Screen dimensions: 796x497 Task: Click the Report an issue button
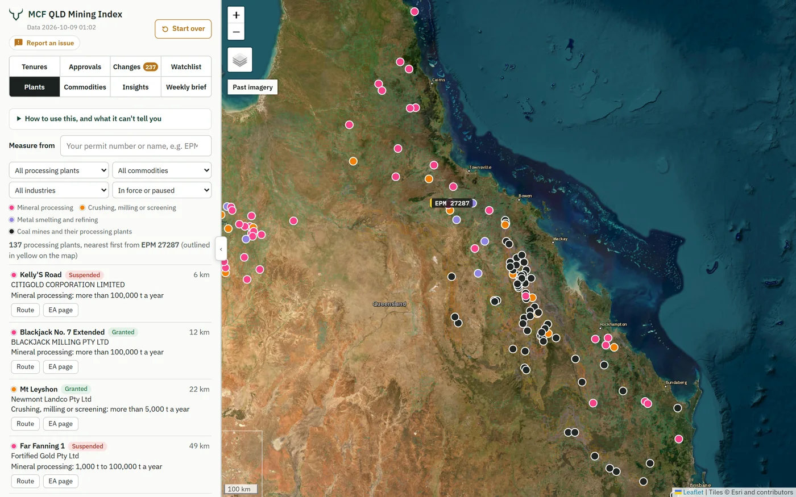[44, 43]
